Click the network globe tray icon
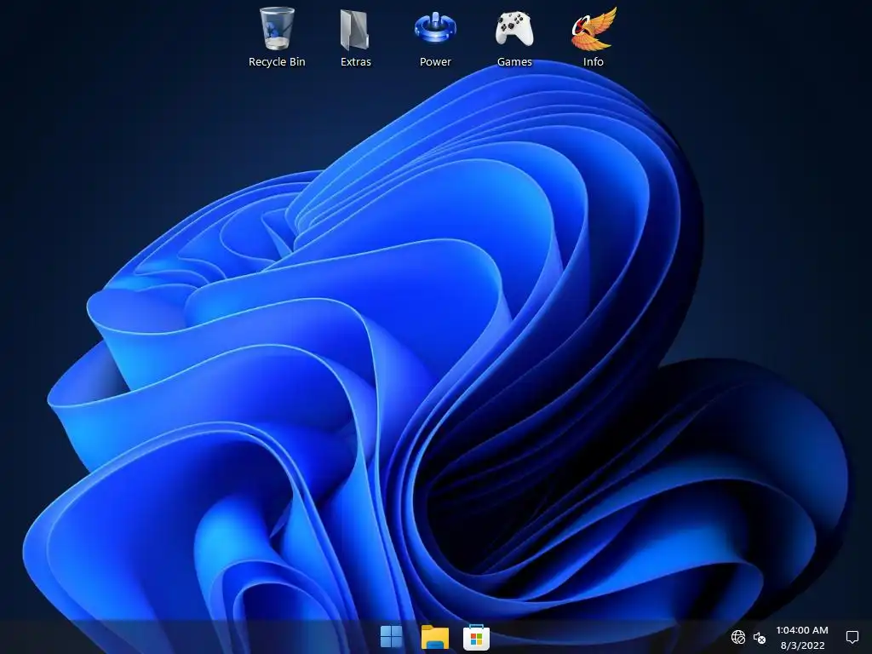872x654 pixels. (x=738, y=637)
